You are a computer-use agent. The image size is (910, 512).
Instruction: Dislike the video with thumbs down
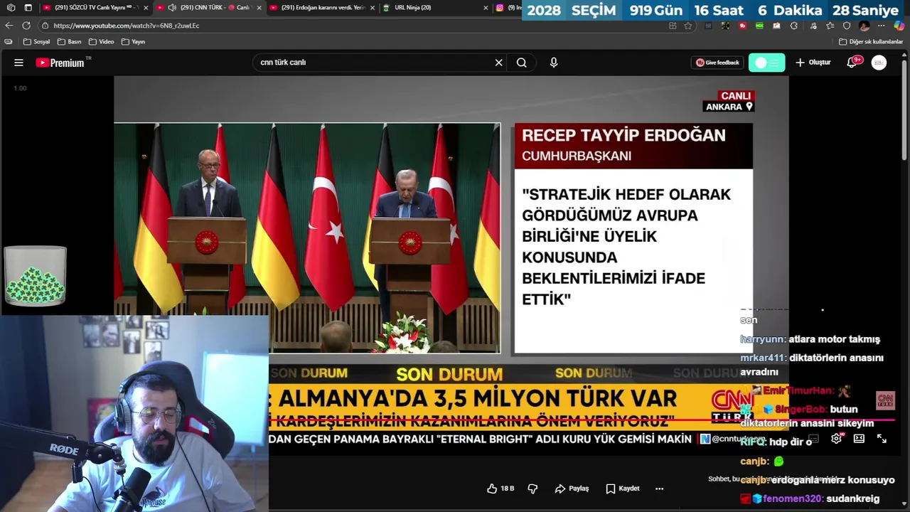tap(532, 489)
